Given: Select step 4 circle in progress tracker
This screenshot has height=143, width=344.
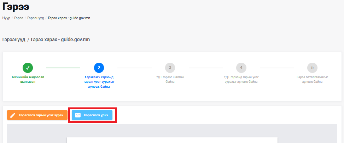Looking at the screenshot, I should (241, 68).
